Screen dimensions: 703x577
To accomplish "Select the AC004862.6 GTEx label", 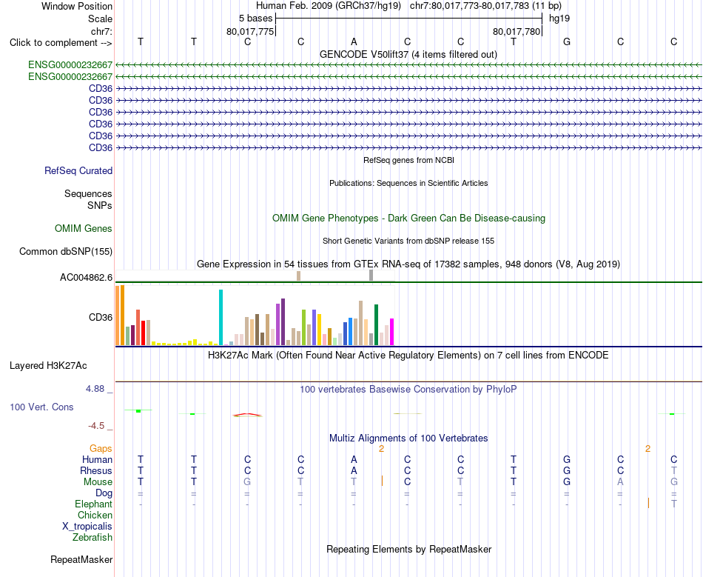I will [86, 277].
